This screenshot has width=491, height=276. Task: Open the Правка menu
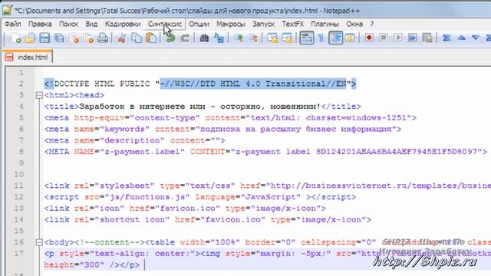(40, 24)
